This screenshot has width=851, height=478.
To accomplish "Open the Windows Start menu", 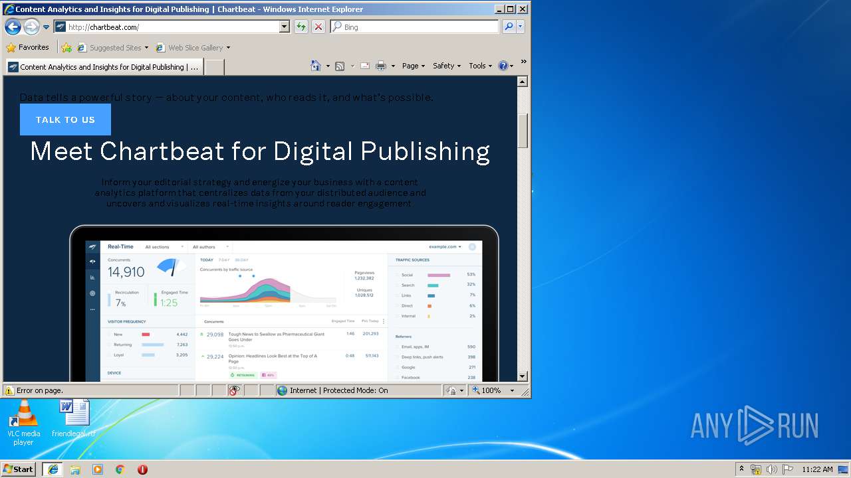I will 19,469.
